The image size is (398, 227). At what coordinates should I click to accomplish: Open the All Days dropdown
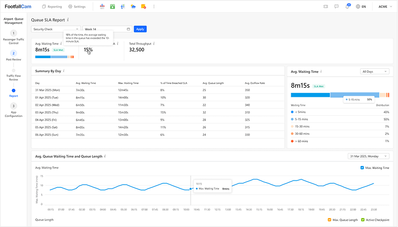(375, 72)
